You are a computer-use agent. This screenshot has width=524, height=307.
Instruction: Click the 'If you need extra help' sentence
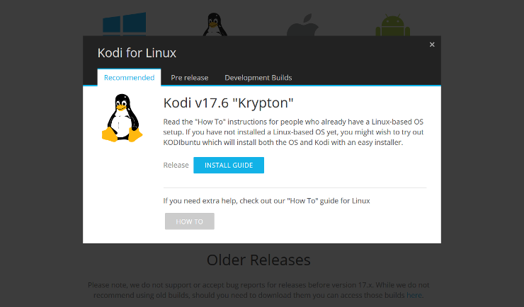pyautogui.click(x=266, y=201)
